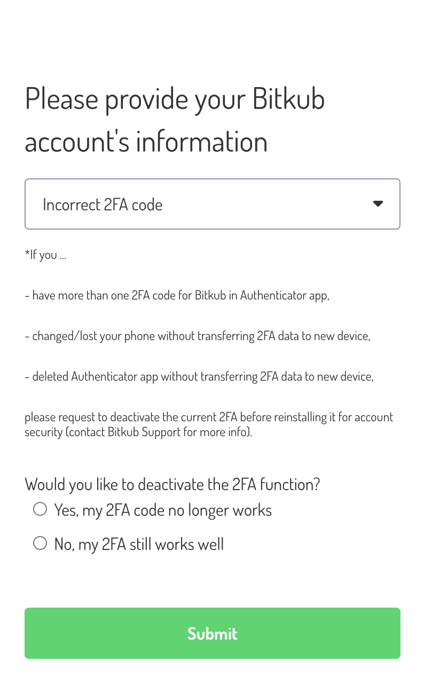This screenshot has width=424, height=692.
Task: Click the deleted Authenticator app bullet point
Action: point(199,376)
